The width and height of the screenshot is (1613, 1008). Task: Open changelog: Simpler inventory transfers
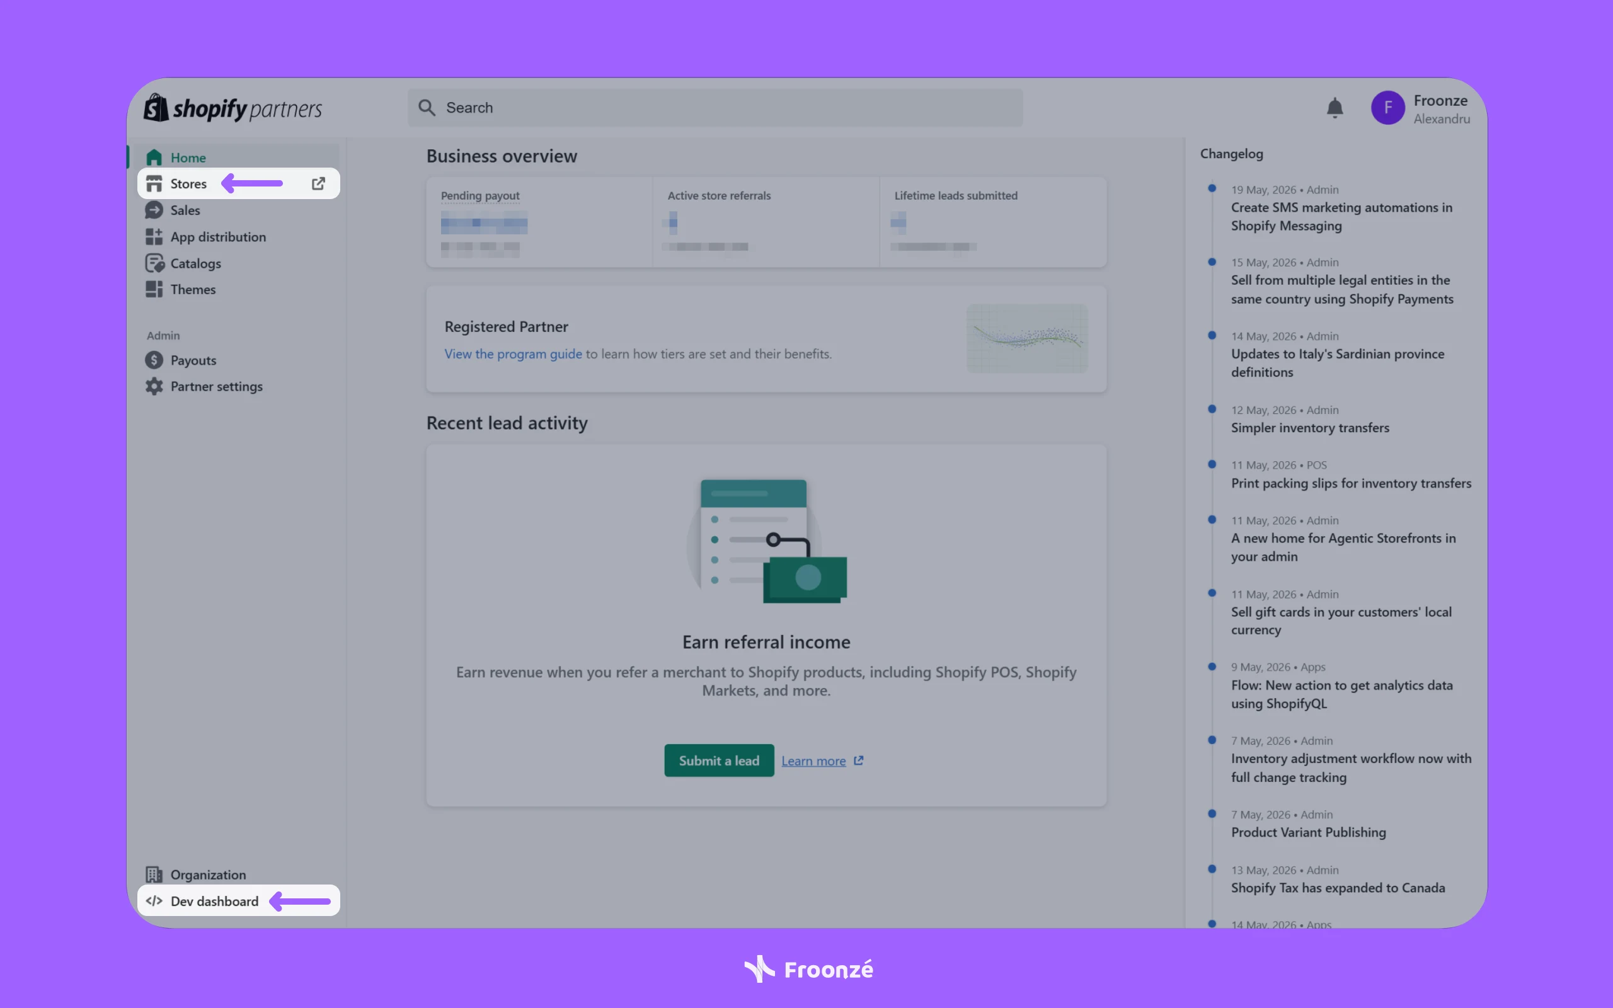[x=1310, y=428]
